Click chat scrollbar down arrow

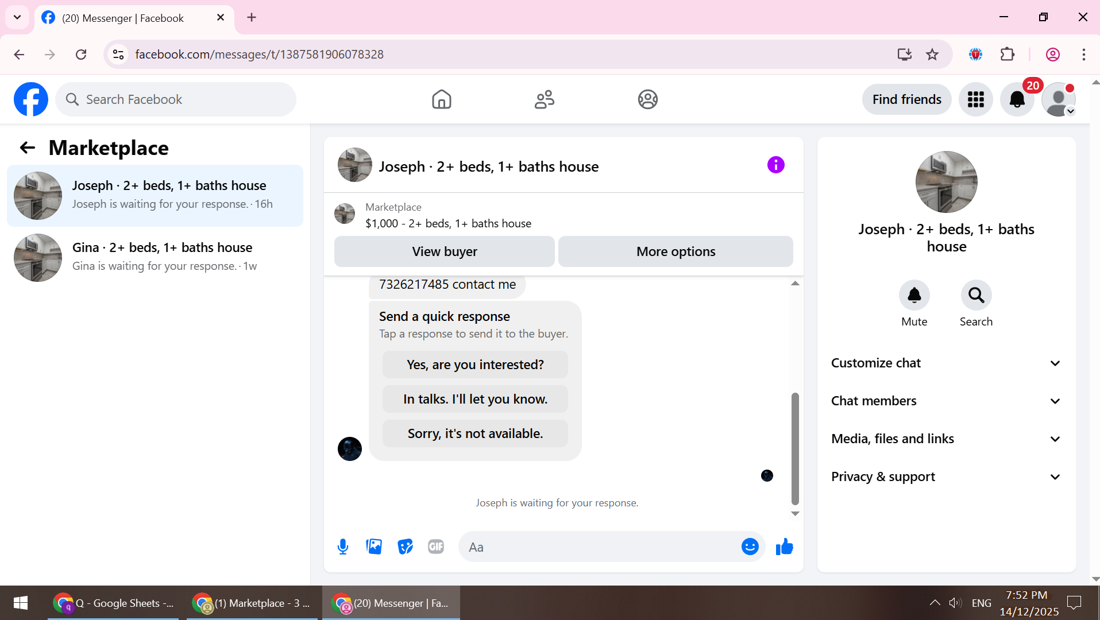(795, 514)
